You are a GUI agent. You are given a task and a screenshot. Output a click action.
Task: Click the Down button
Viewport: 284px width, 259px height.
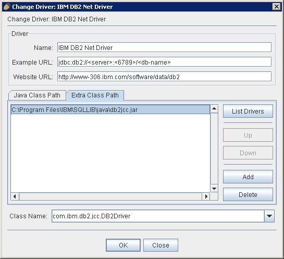[x=248, y=153]
